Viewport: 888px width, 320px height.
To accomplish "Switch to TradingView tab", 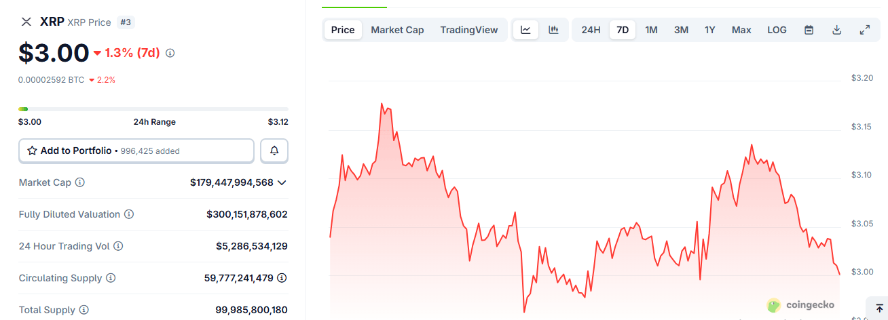I will click(469, 30).
